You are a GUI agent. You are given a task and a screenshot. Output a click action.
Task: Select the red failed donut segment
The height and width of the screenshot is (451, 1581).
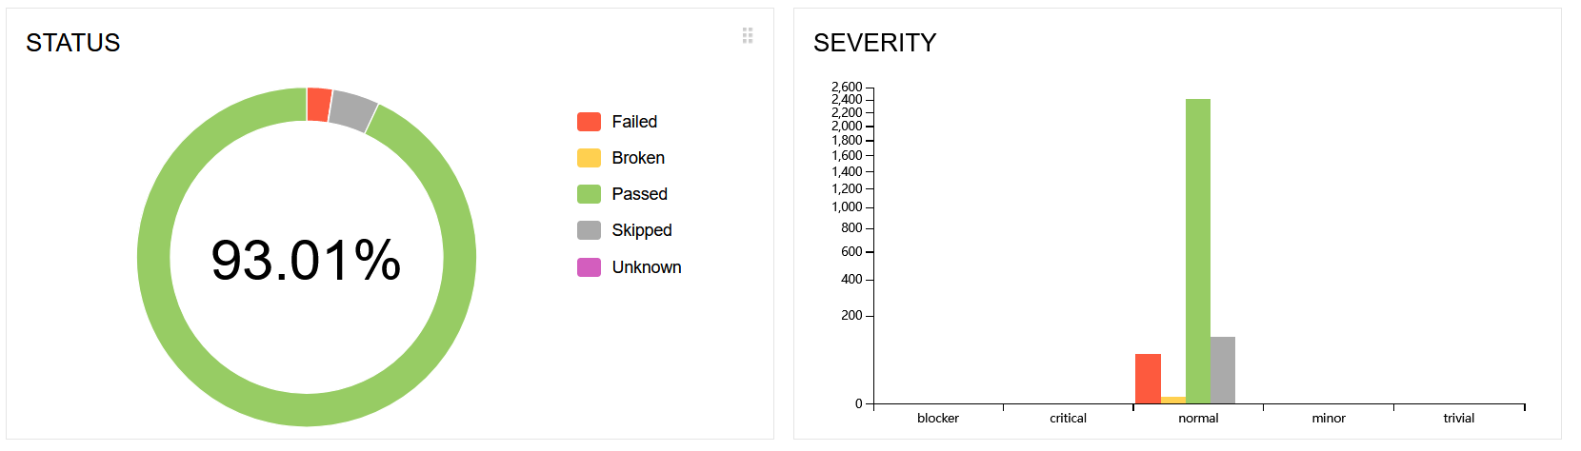pyautogui.click(x=319, y=105)
